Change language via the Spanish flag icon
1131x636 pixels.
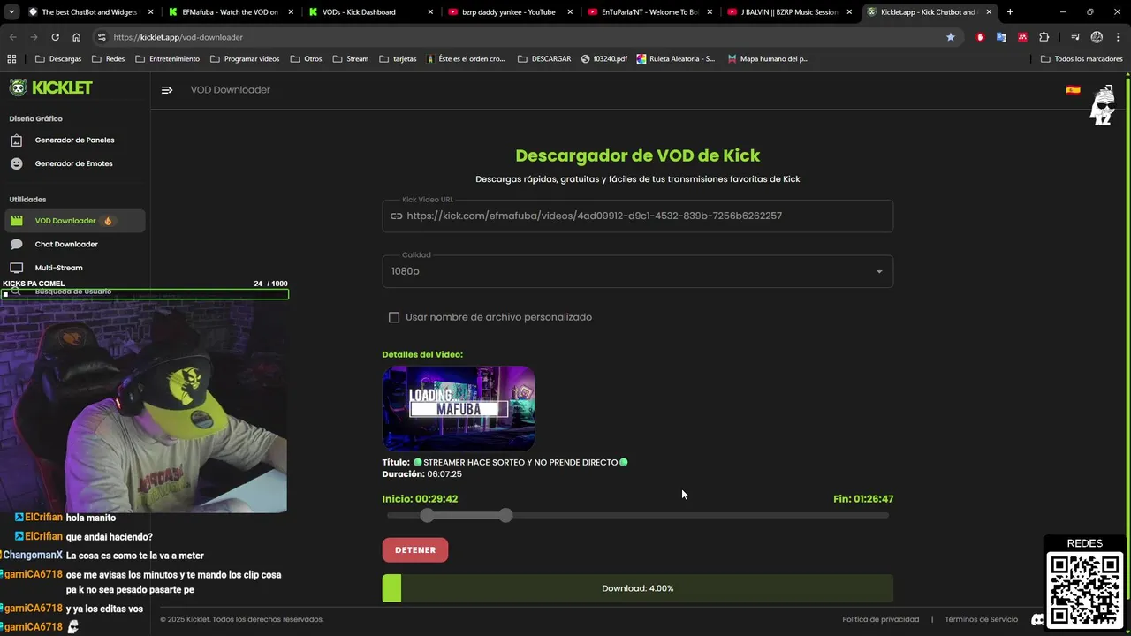pyautogui.click(x=1073, y=90)
